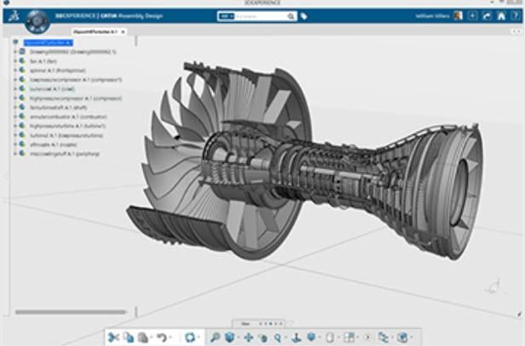Viewport: 525px width, 346px height.
Task: Open the Help question mark icon
Action: point(516,15)
